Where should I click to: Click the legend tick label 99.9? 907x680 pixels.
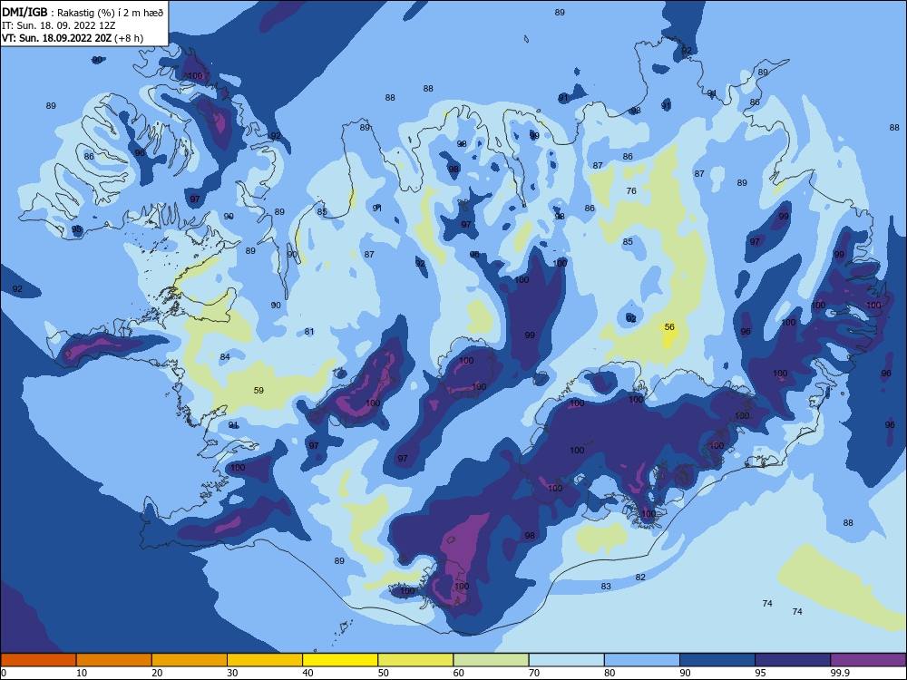(x=840, y=673)
